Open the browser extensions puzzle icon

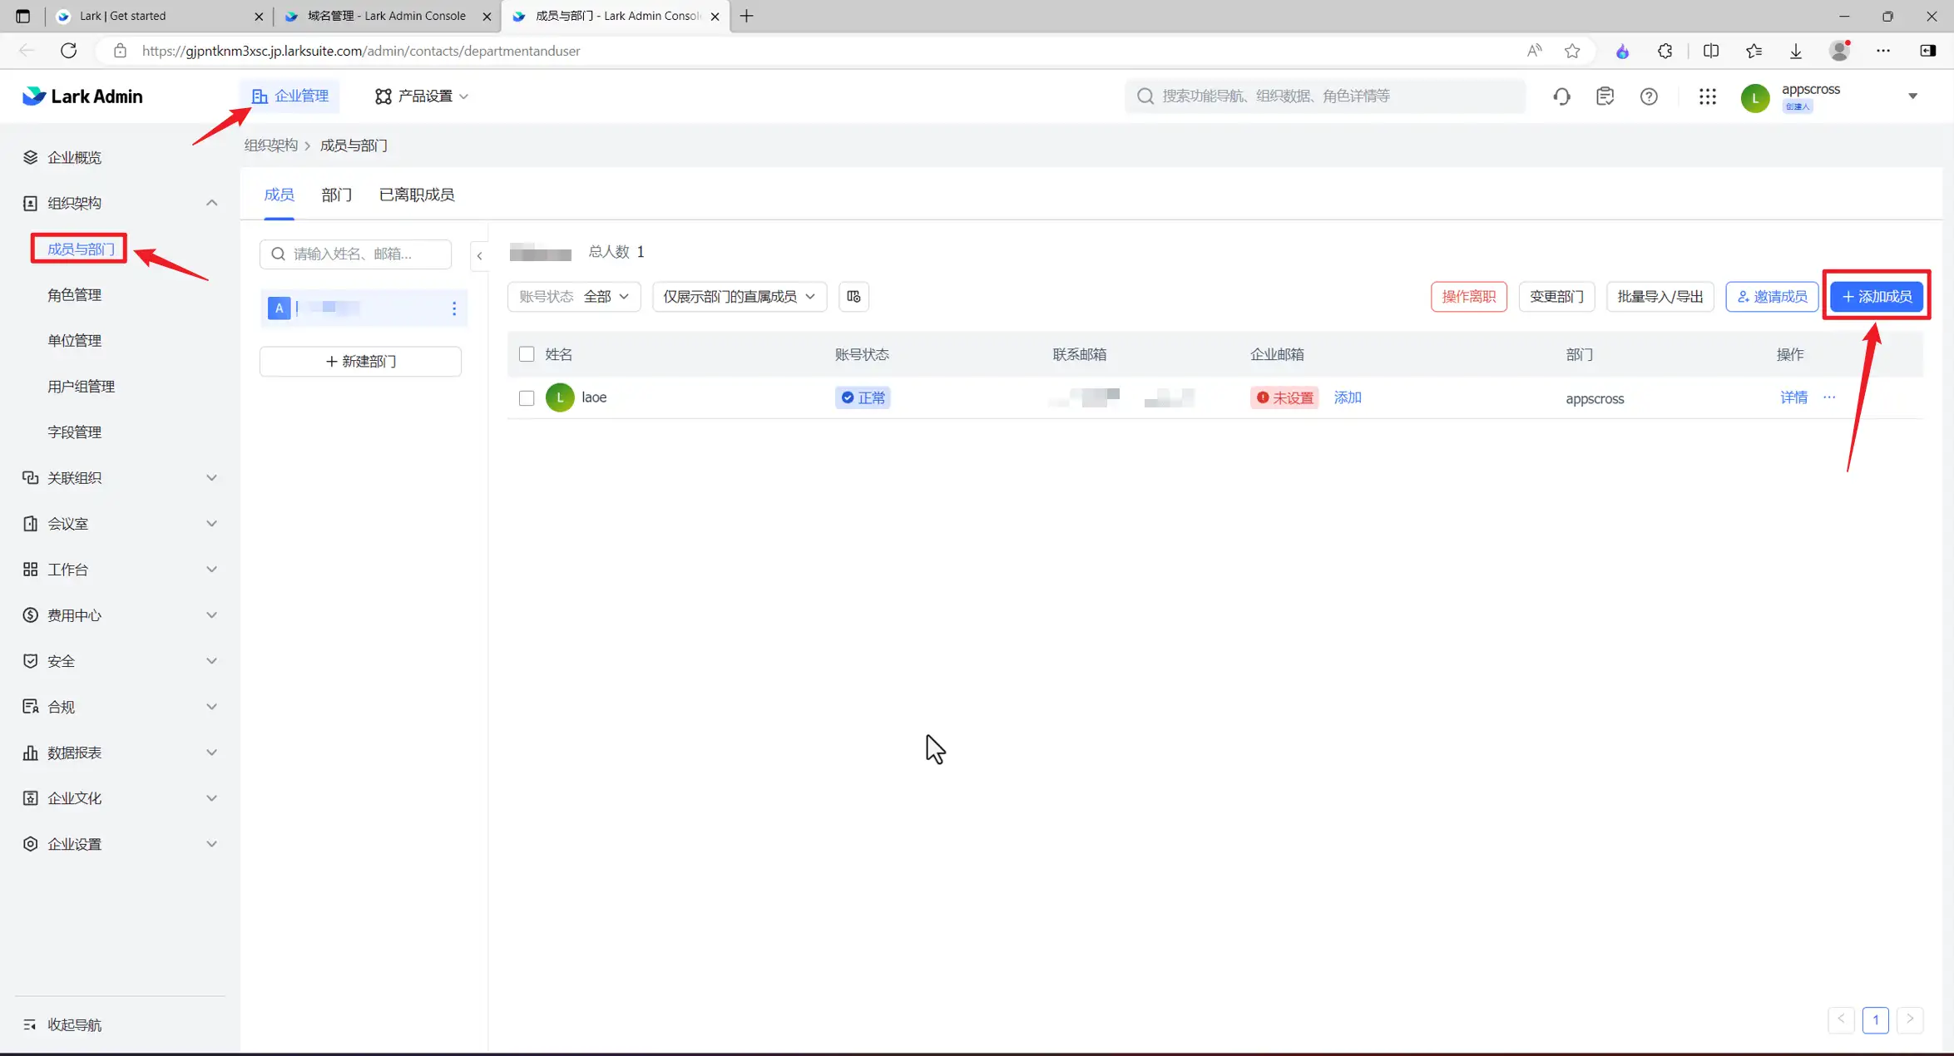(1665, 51)
